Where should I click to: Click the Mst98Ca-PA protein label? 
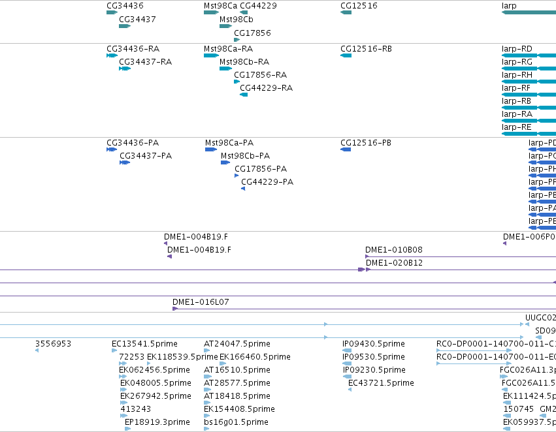pos(229,143)
